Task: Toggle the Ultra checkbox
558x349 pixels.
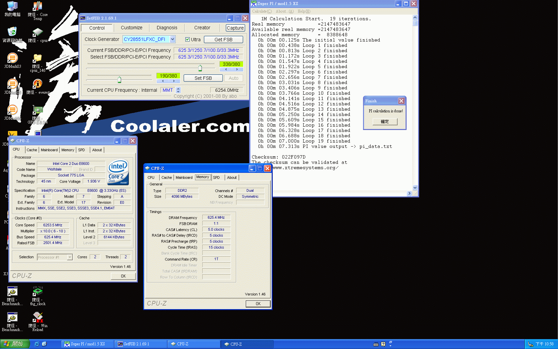Action: point(187,40)
